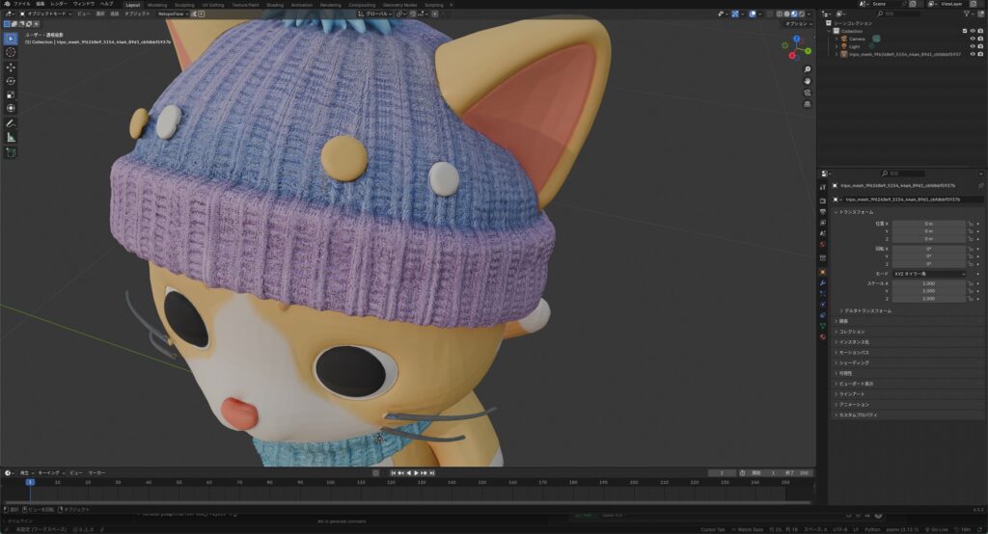The image size is (988, 534).
Task: Click the zoom magnifier viewport gizmo
Action: [x=807, y=68]
